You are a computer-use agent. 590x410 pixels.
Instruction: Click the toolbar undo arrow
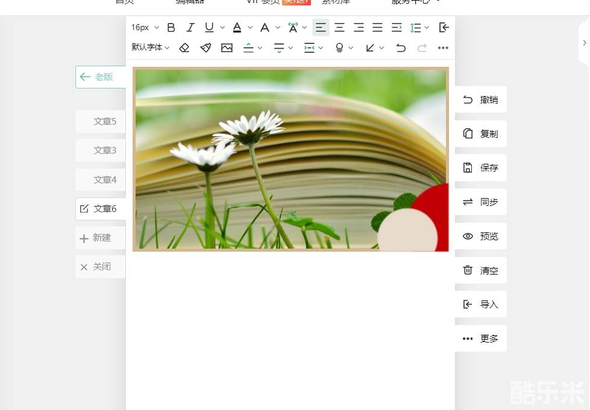click(401, 48)
